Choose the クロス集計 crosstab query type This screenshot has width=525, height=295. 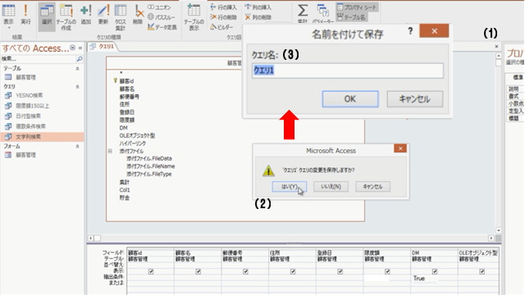click(x=121, y=17)
